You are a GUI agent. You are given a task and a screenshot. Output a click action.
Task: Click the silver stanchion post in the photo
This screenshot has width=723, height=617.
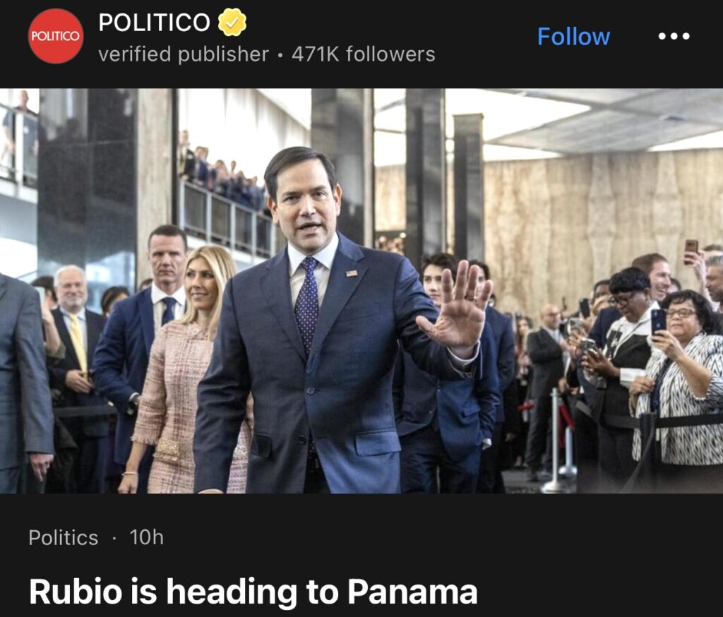click(x=555, y=443)
